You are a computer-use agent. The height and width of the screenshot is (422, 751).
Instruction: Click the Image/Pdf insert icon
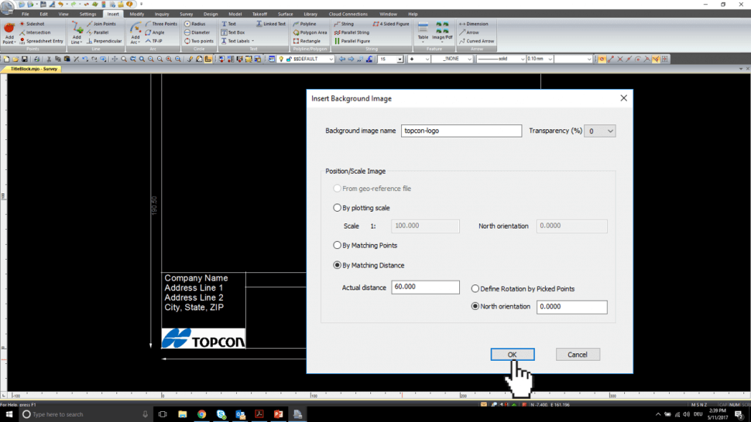click(x=443, y=29)
